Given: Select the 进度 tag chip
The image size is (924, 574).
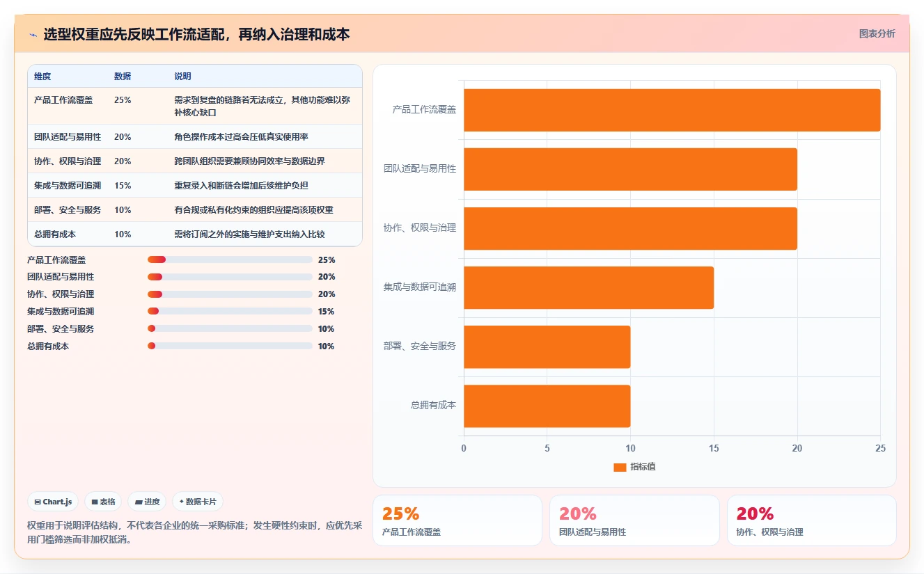Looking at the screenshot, I should click(147, 502).
